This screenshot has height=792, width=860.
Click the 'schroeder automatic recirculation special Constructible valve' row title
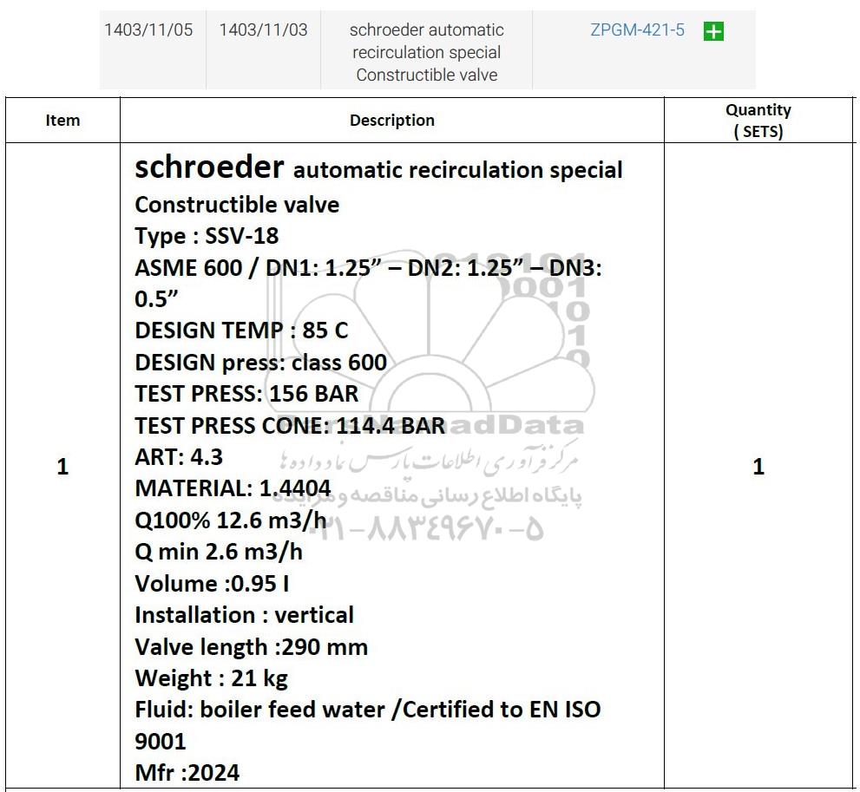pos(427,52)
